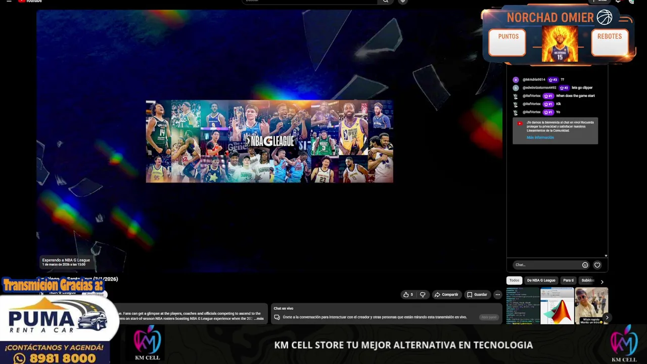Click the search magnifier icon
647x364 pixels.
(385, 2)
